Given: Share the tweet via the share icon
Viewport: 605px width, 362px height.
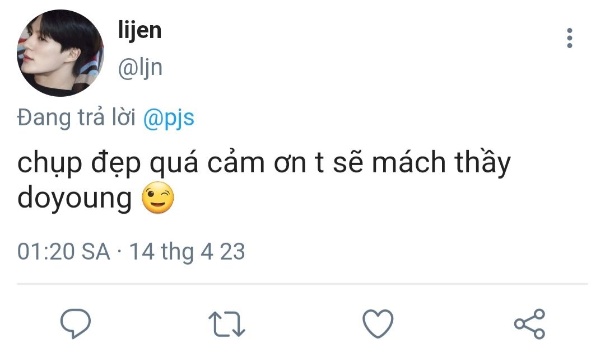Looking at the screenshot, I should (x=529, y=323).
